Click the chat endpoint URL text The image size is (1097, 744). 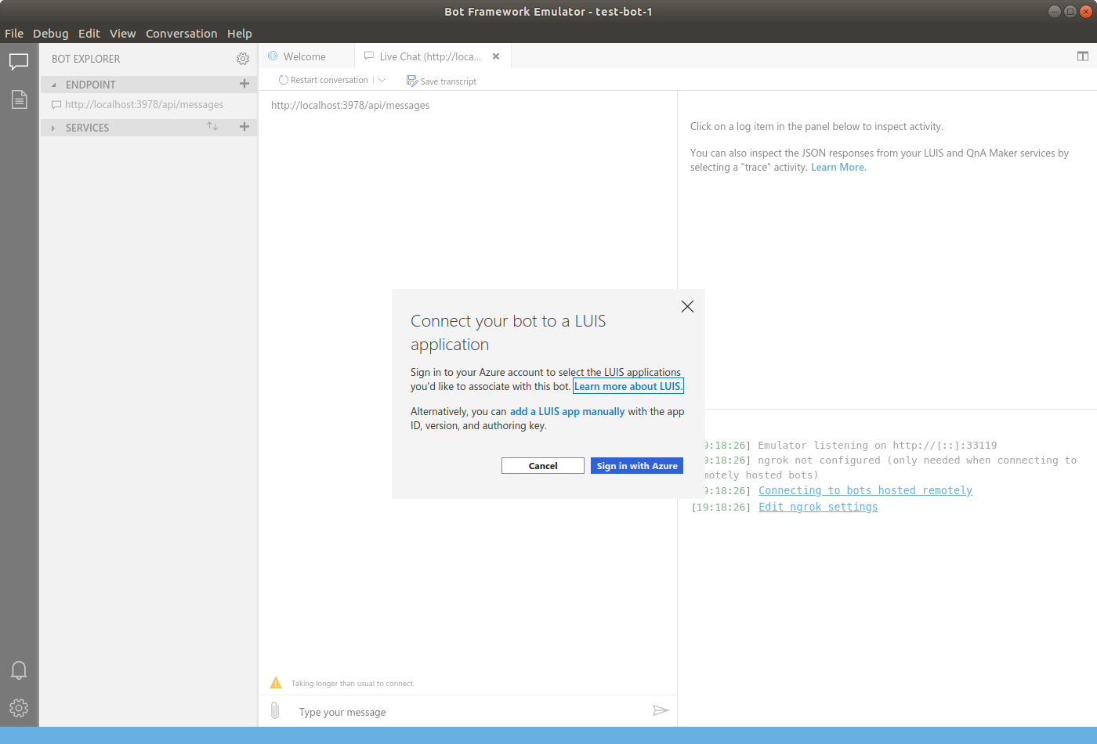350,105
